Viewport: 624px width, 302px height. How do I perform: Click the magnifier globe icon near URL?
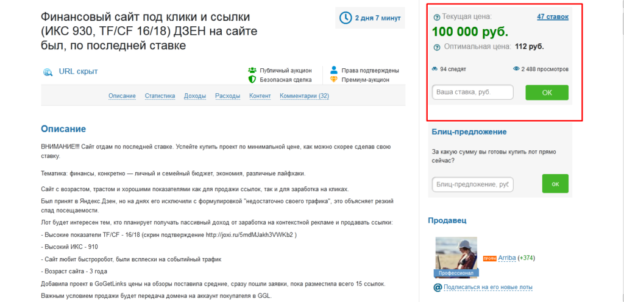click(x=48, y=72)
